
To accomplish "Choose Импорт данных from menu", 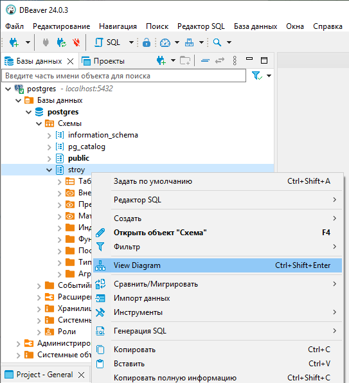I will tap(217, 298).
